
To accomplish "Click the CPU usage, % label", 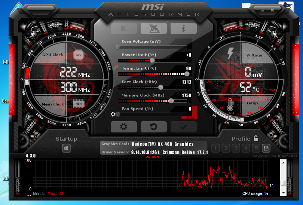I will click(255, 193).
